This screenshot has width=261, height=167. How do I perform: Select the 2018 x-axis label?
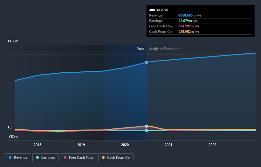coord(38,145)
